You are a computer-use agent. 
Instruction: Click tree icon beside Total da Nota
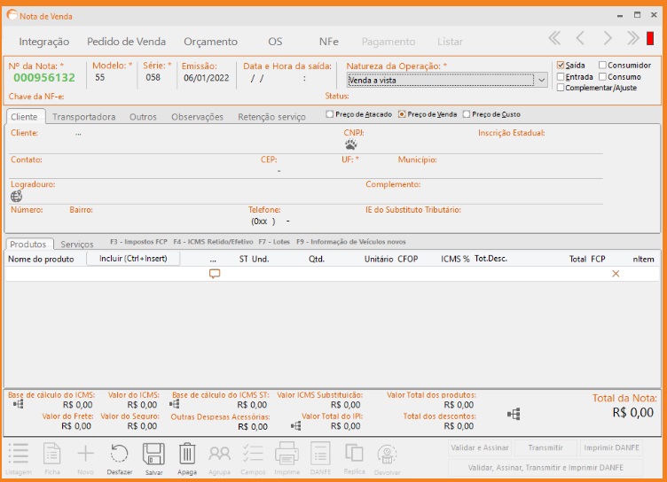[513, 414]
